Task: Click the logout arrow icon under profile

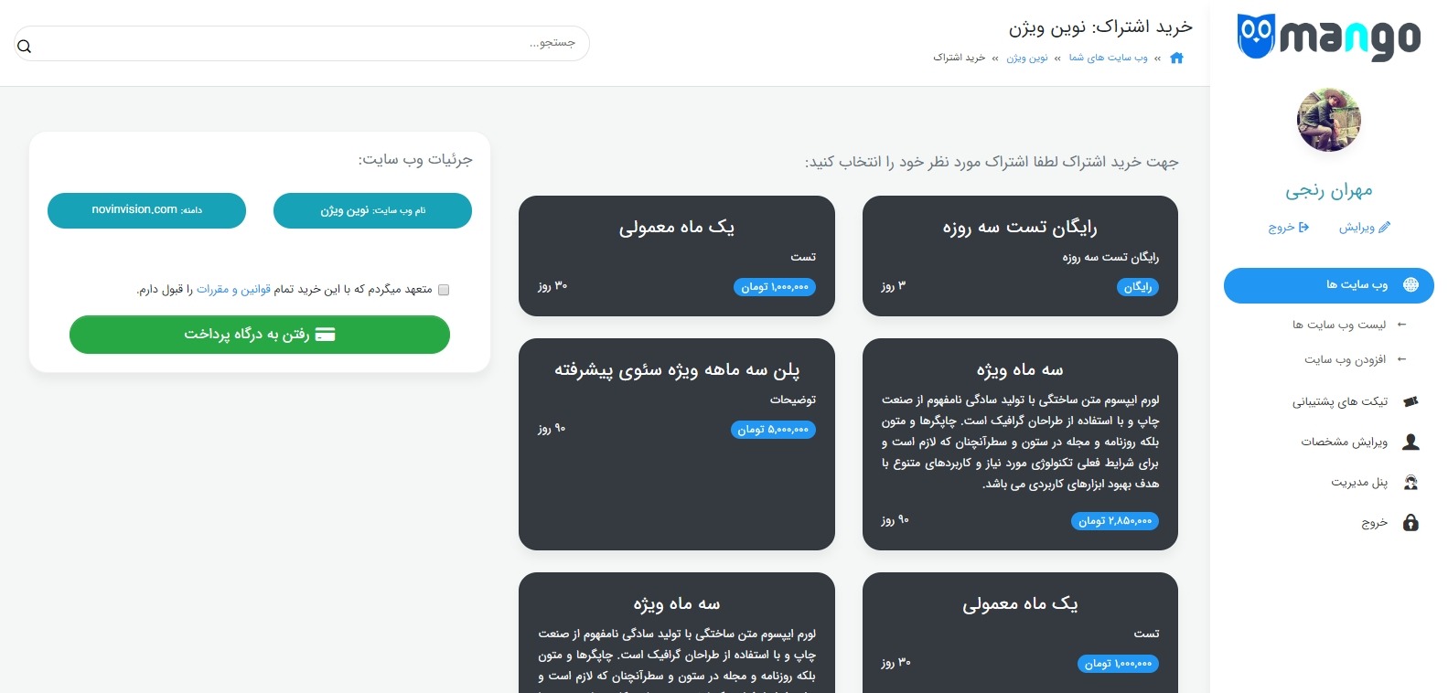Action: [1303, 228]
